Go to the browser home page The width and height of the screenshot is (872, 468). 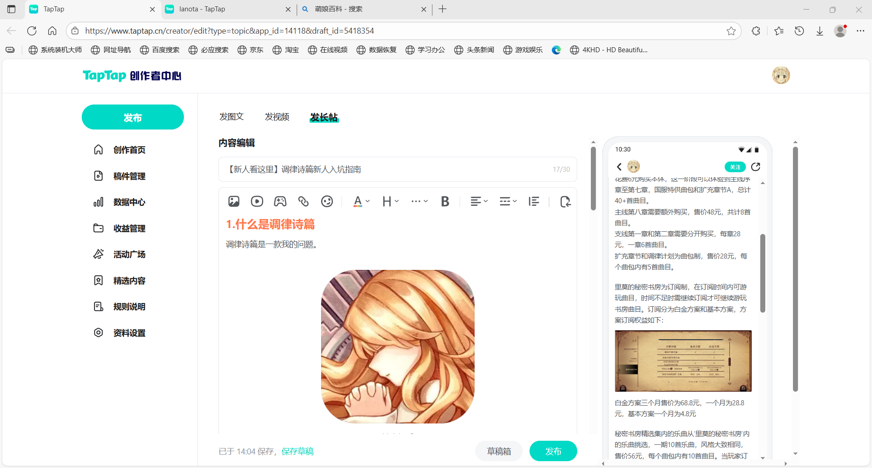point(52,31)
